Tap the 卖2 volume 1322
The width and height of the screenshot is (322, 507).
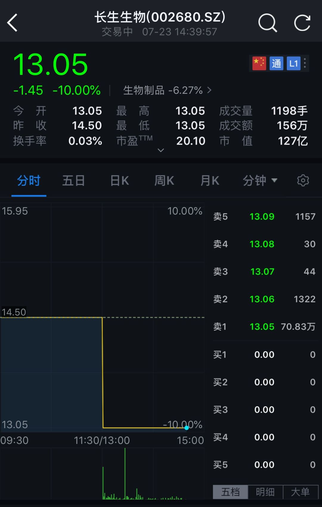coord(305,299)
